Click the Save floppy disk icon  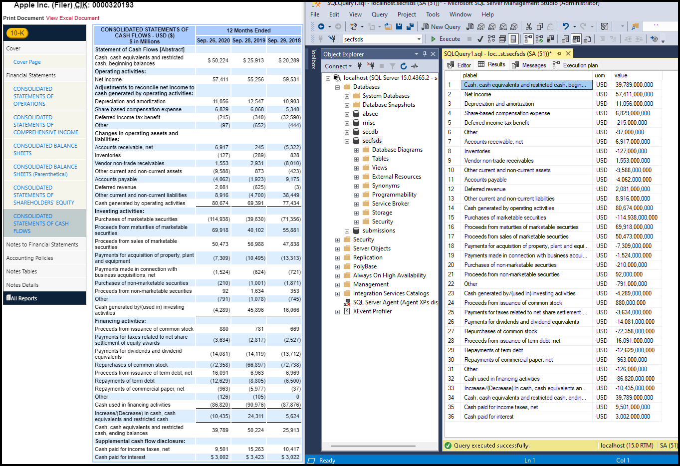[399, 26]
